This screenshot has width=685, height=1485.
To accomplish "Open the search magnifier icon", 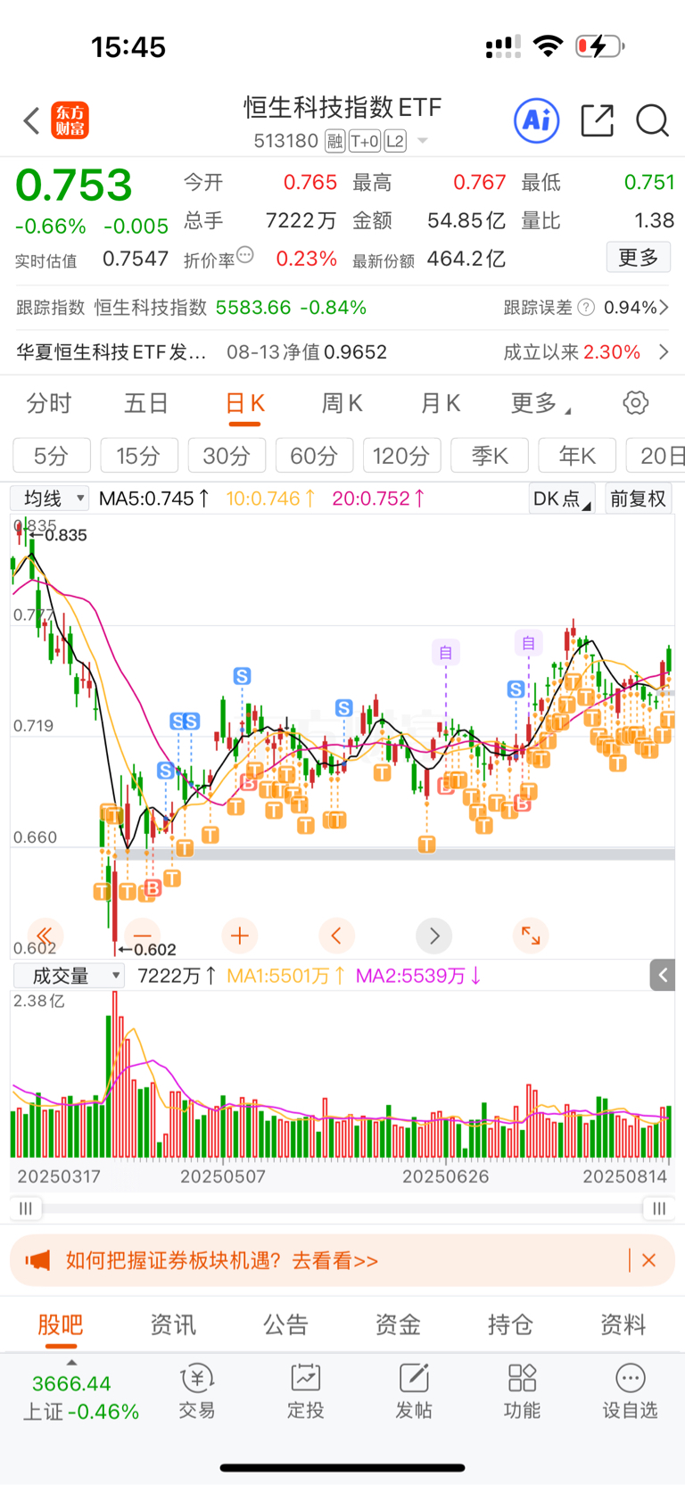I will (652, 120).
